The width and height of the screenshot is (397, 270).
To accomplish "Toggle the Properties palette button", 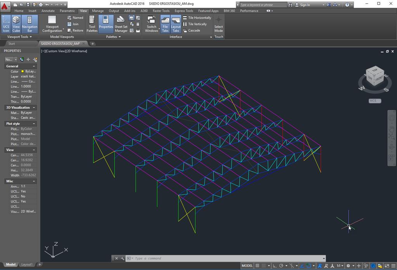I will tap(106, 24).
